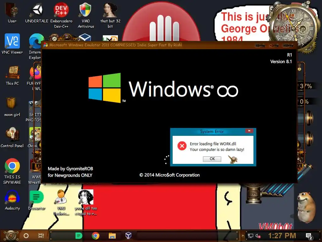Click 'Version 8.1' text in emulator

(281, 61)
